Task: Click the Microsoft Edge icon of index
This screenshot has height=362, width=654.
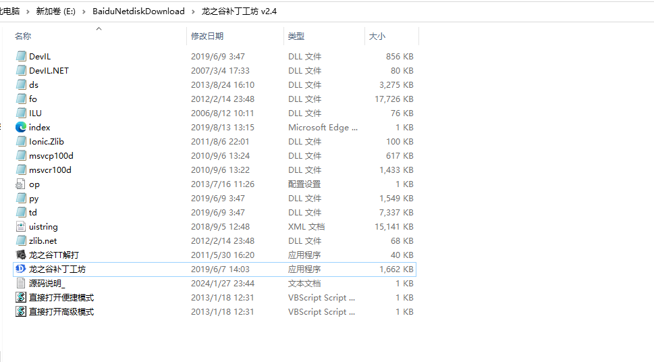Action: 21,127
